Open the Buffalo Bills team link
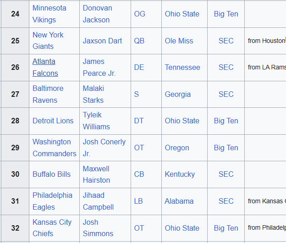This screenshot has width=286, height=243. pyautogui.click(x=51, y=174)
